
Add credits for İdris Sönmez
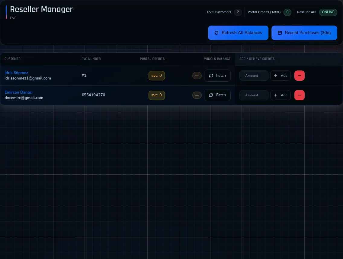[280, 76]
